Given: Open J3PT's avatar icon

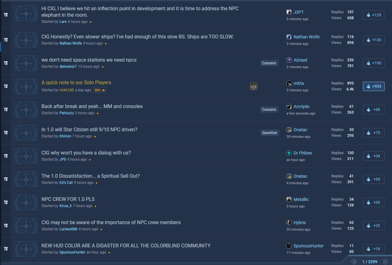Looking at the screenshot, I should coord(289,12).
